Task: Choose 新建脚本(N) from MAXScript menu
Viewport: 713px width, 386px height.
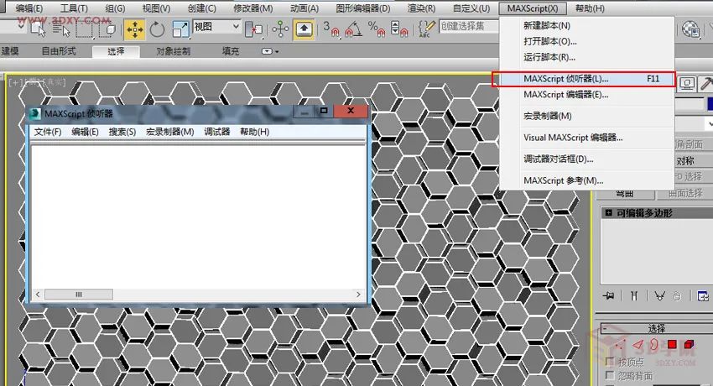Action: 586,25
